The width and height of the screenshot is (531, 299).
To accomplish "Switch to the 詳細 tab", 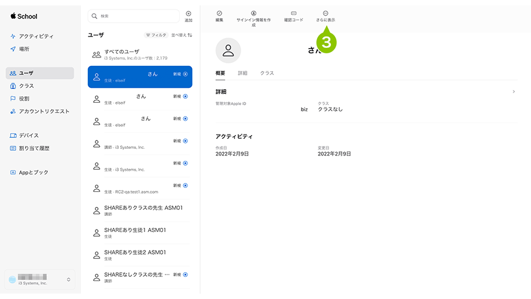I will click(243, 73).
